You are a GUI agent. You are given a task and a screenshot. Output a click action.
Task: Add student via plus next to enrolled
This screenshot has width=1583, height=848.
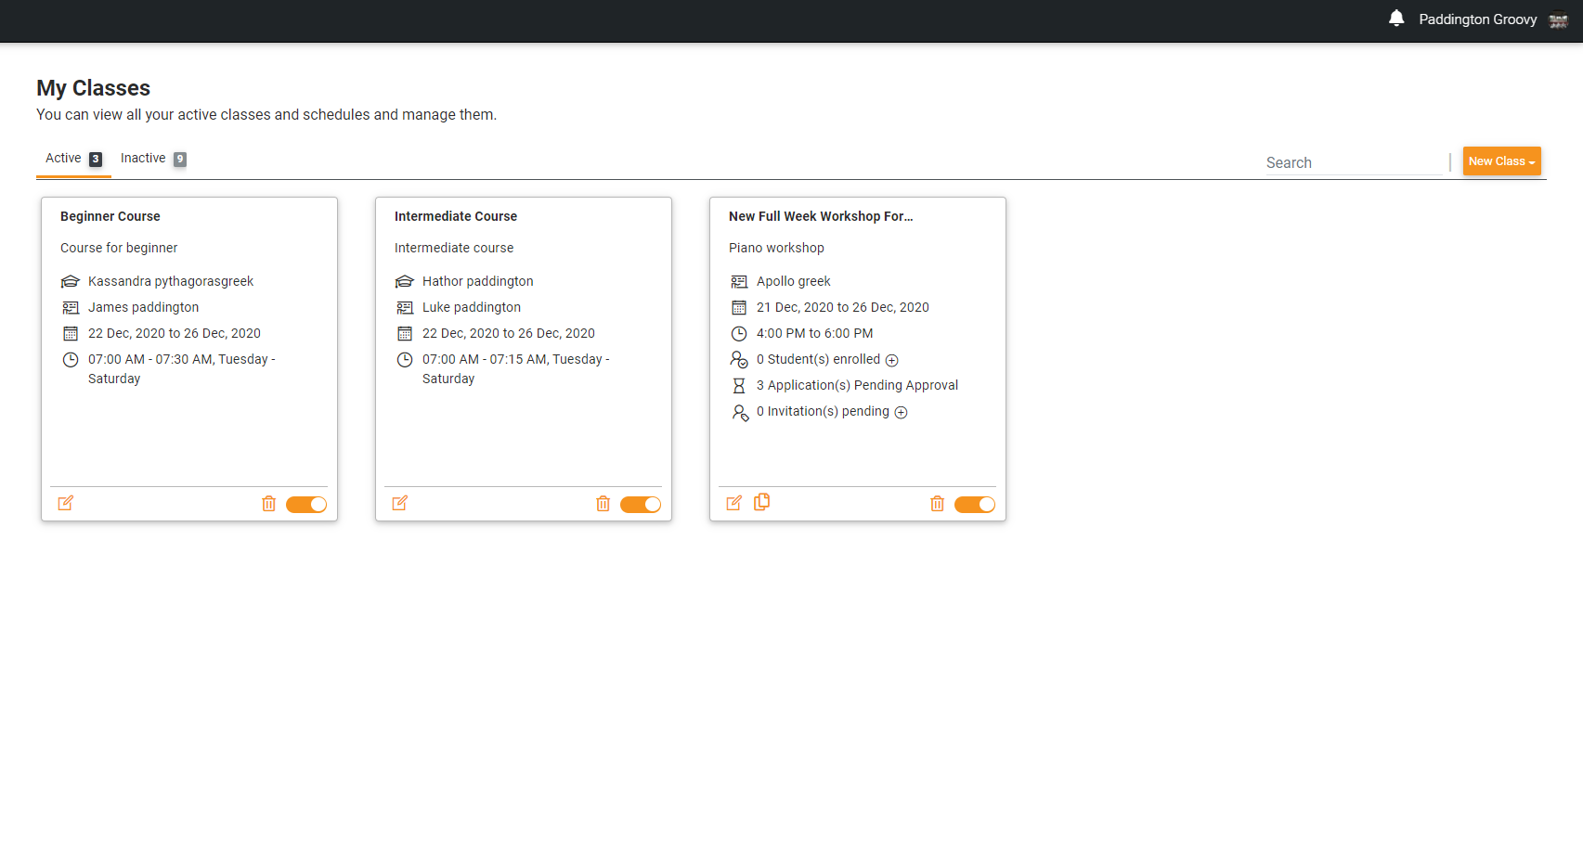892,360
